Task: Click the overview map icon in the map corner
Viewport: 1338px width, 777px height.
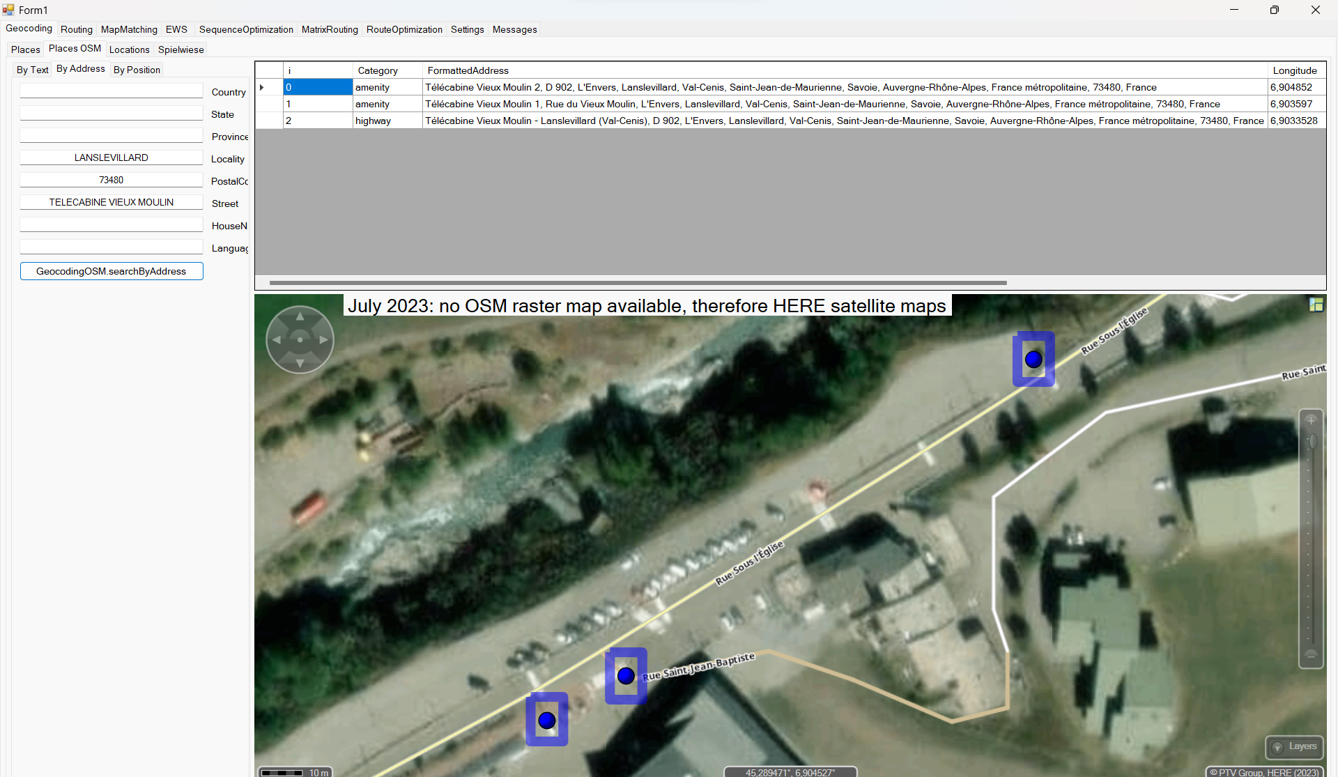Action: (1316, 305)
